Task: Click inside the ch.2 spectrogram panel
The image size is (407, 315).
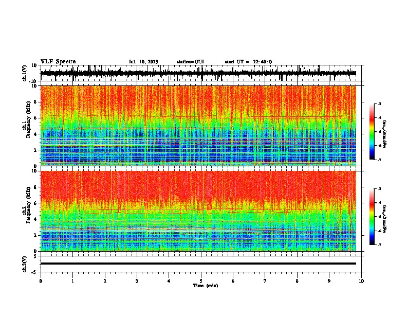Action: (198, 211)
